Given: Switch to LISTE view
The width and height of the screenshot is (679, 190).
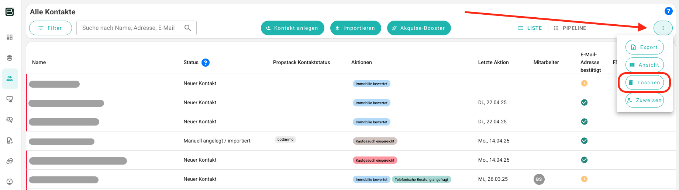Looking at the screenshot, I should coord(530,28).
